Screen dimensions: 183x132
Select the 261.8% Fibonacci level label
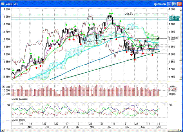tap(129, 14)
